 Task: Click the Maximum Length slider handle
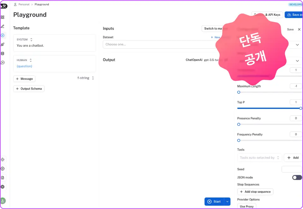tap(239, 92)
